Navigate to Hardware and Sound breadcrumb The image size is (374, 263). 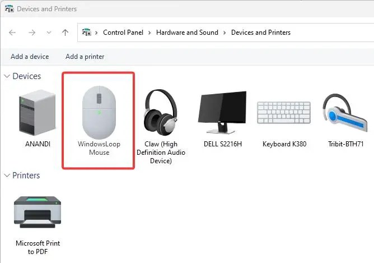point(187,33)
